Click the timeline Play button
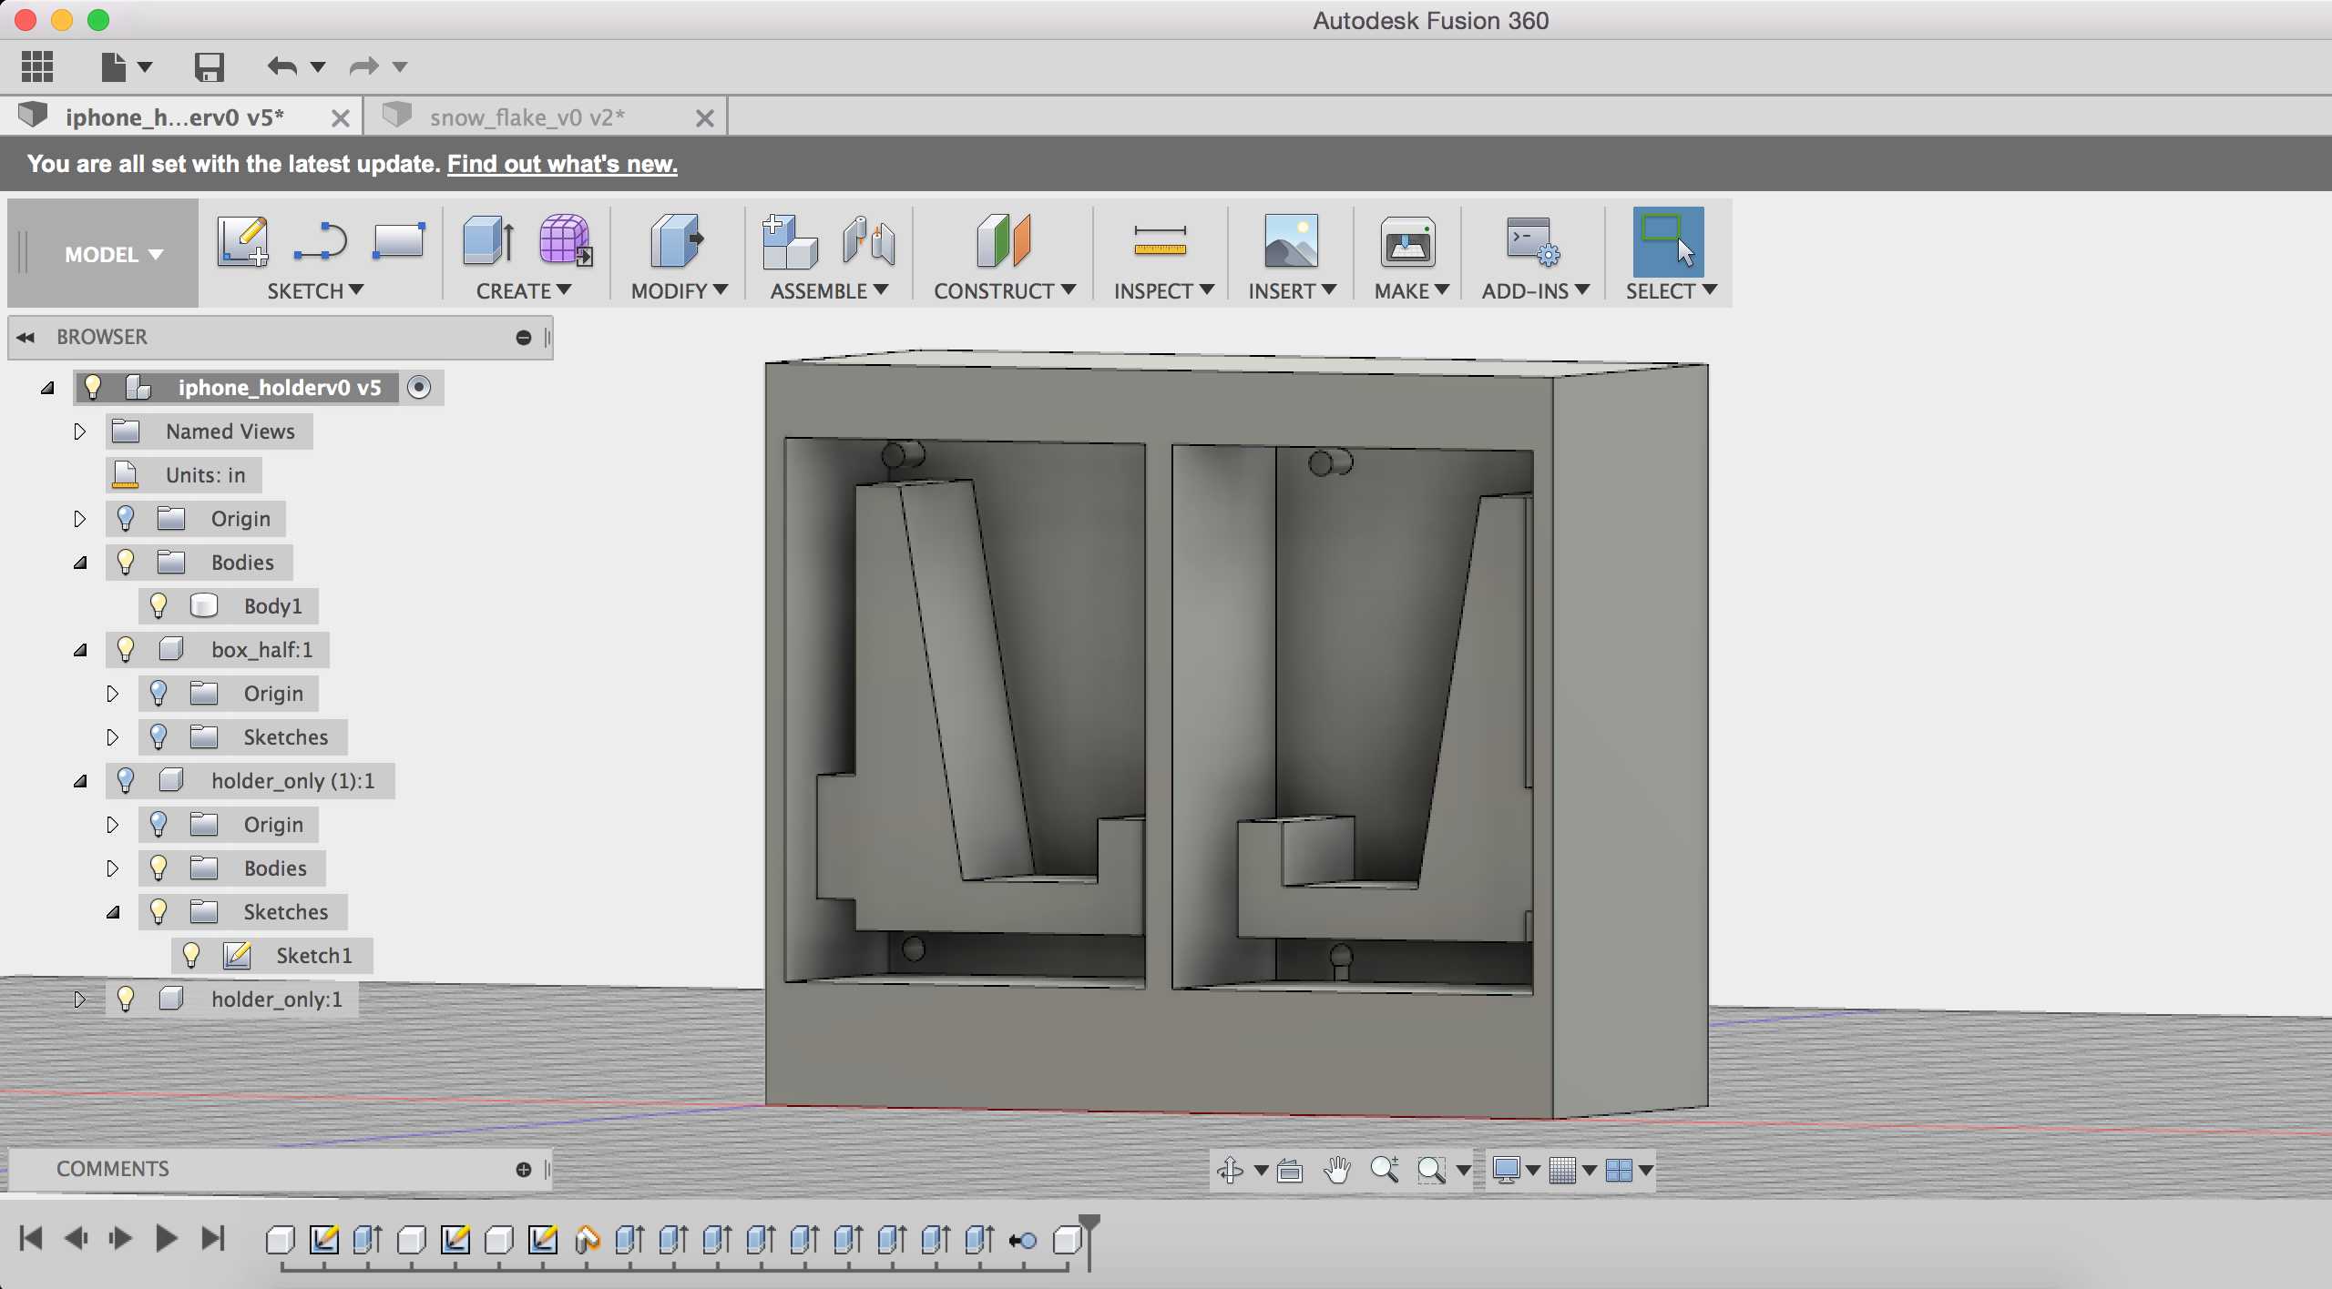This screenshot has height=1289, width=2332. pos(166,1239)
